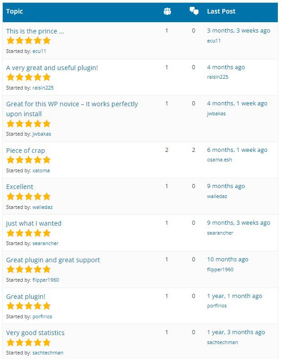
Task: Visit flipper1960 profile in Started by
Action: pos(46,280)
